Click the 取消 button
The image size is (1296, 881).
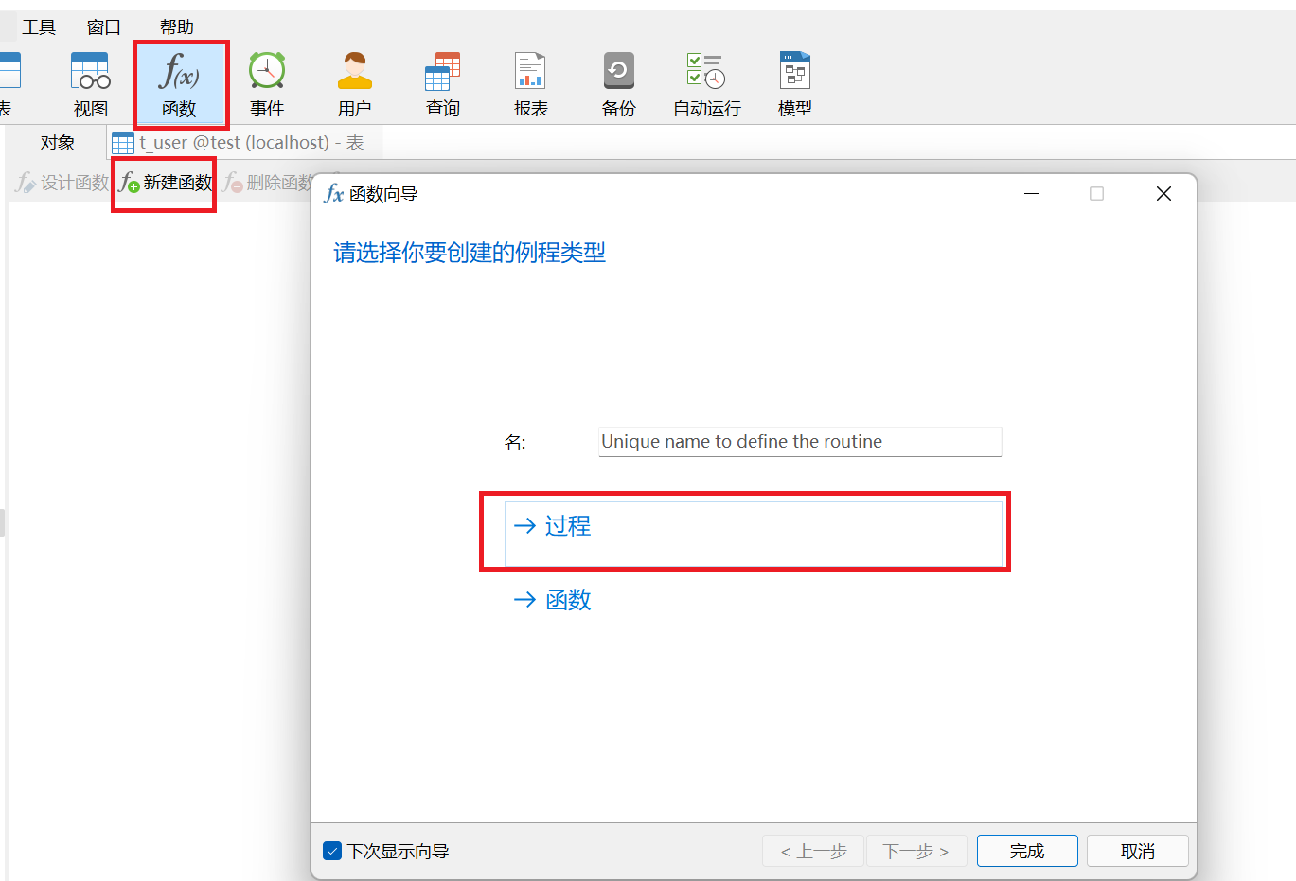pyautogui.click(x=1137, y=851)
